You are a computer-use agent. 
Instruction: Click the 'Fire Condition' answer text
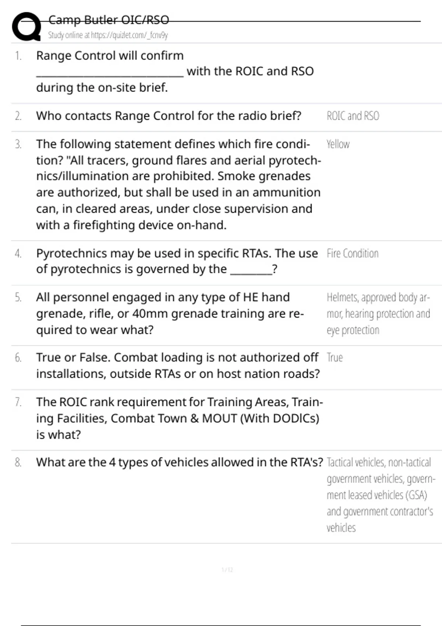[352, 254]
